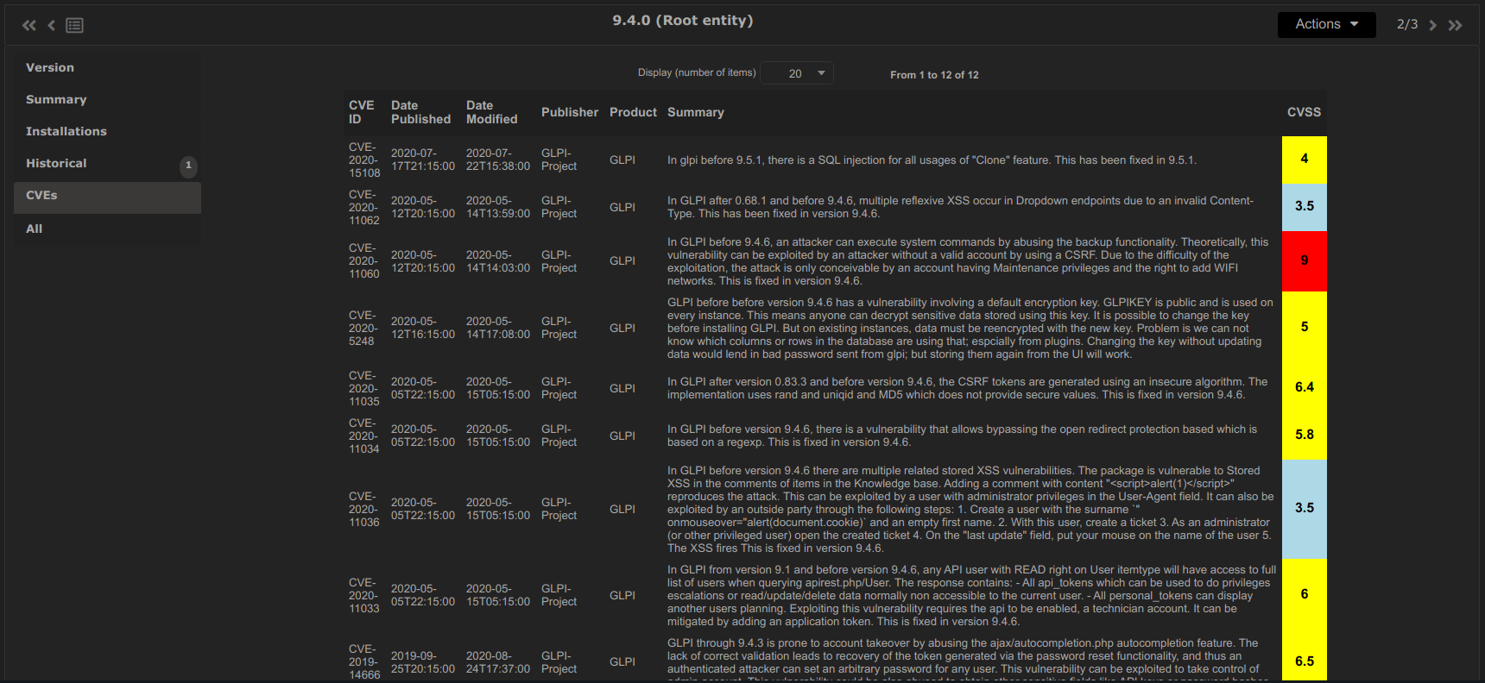Sort by Publisher column header
1485x683 pixels.
[x=570, y=112]
